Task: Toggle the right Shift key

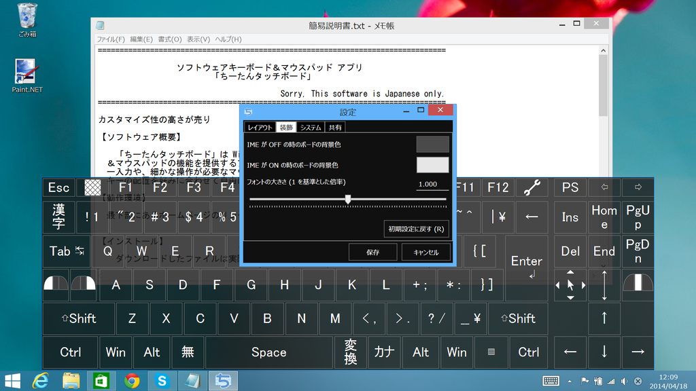Action: click(x=518, y=318)
